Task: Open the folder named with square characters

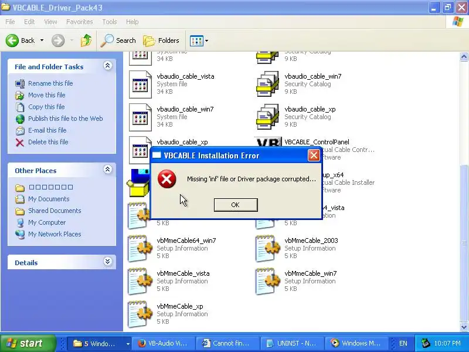Action: point(51,187)
